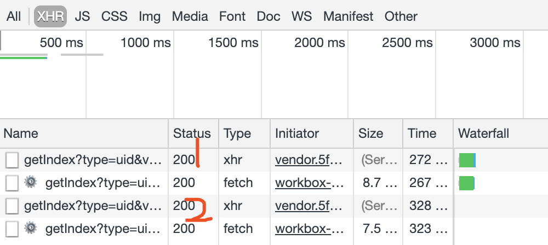The width and height of the screenshot is (548, 245).
Task: Click the service worker gear icon in second row
Action: (x=30, y=182)
